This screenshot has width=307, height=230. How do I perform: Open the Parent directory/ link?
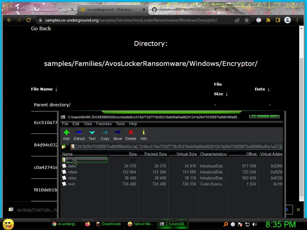coord(52,105)
